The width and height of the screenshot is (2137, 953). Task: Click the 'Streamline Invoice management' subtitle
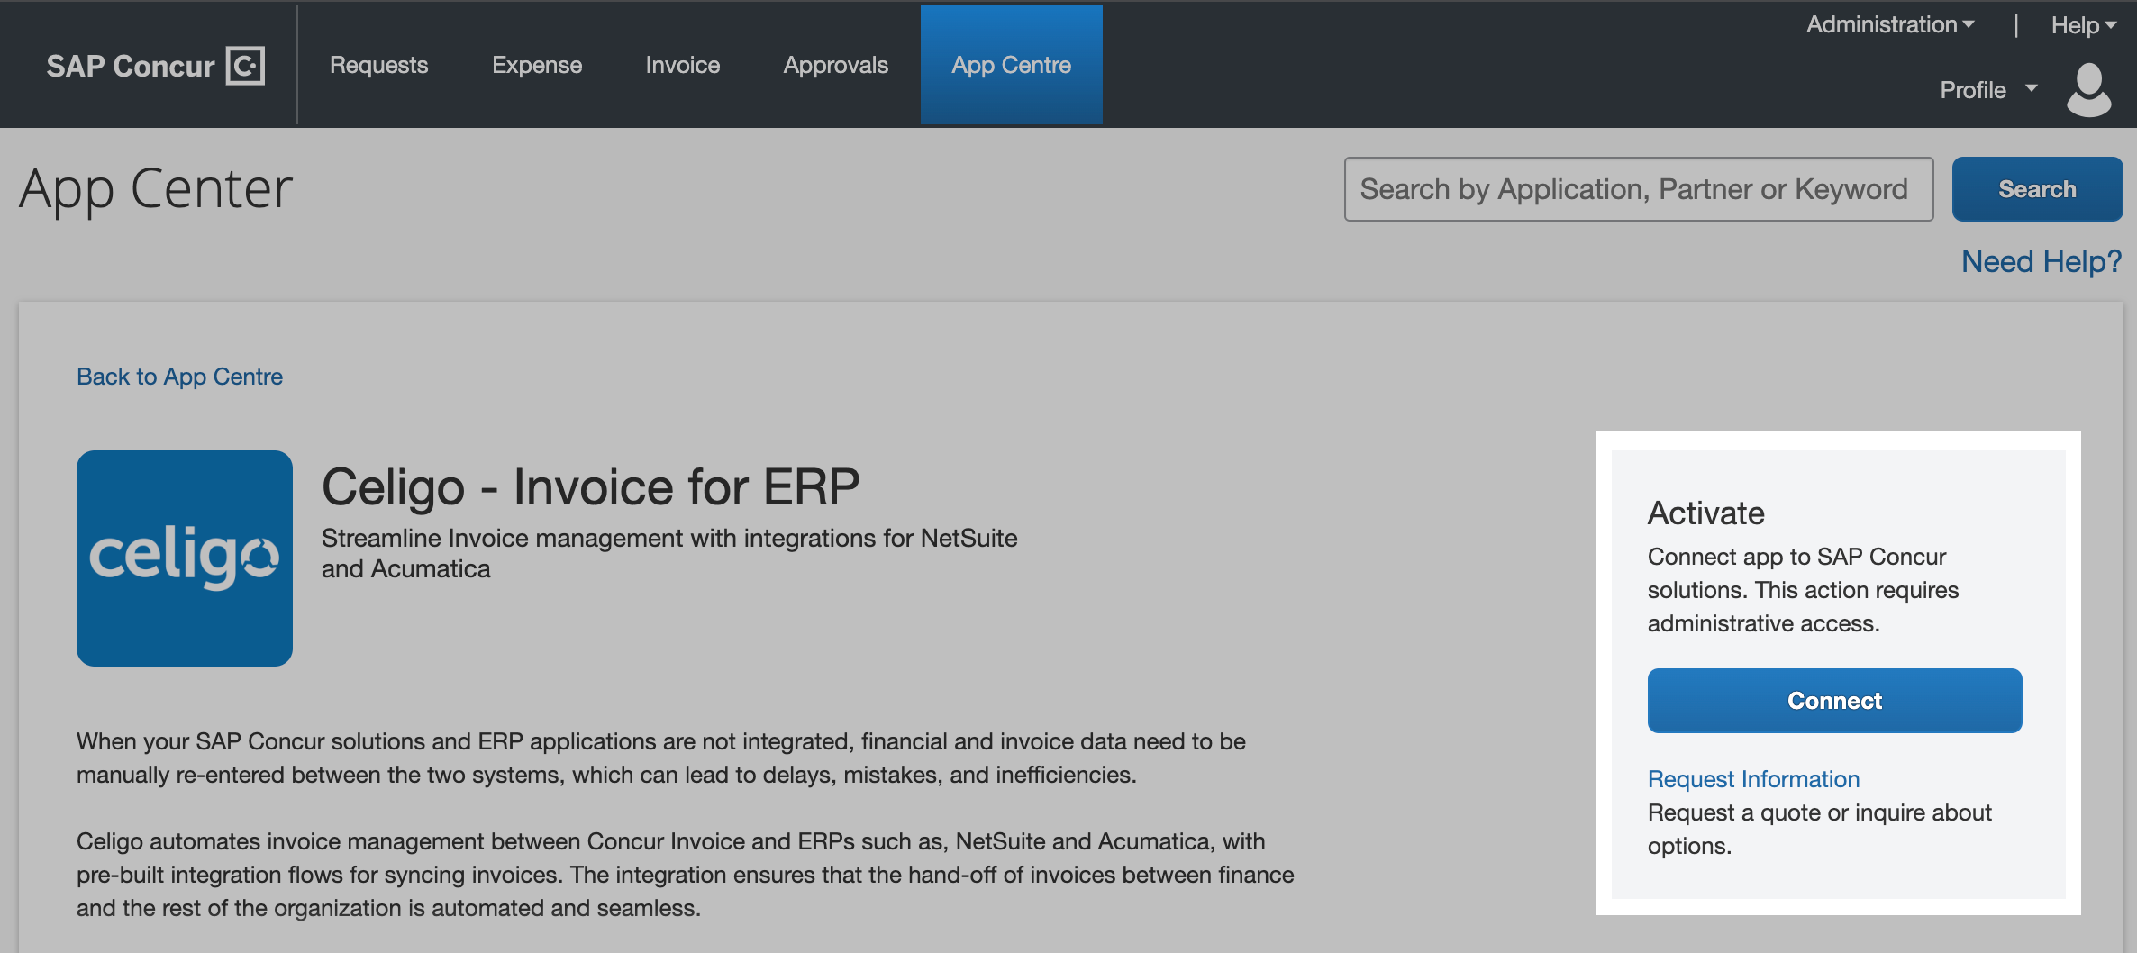coord(669,553)
